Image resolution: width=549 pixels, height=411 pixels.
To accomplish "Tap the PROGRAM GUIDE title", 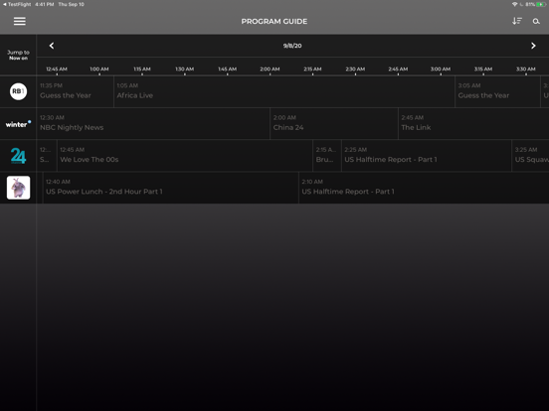I will [x=274, y=21].
